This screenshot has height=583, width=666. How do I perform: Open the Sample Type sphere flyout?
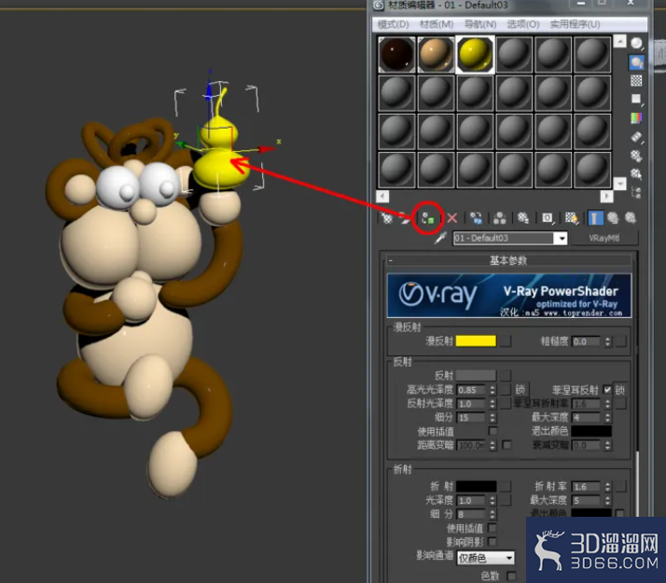click(x=636, y=44)
